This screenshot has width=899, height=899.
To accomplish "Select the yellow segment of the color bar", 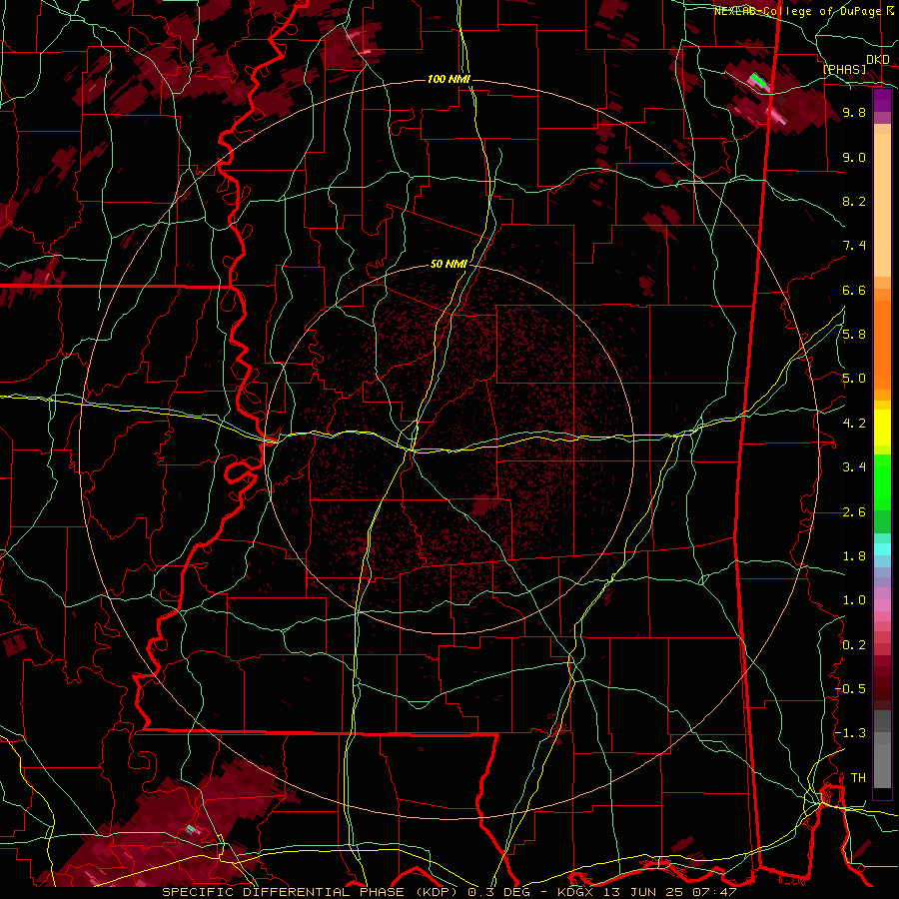I will pyautogui.click(x=882, y=428).
